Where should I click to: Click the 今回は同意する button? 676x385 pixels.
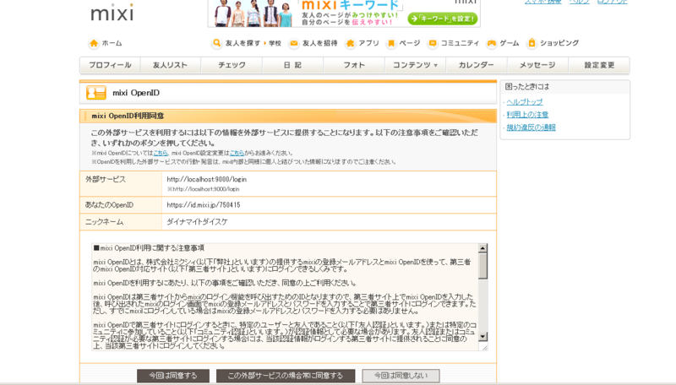[173, 376]
